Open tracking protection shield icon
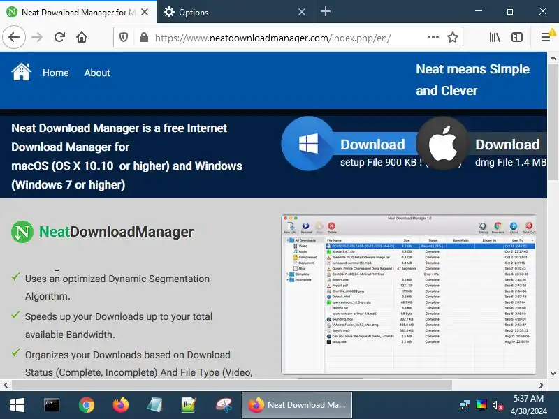 [124, 37]
